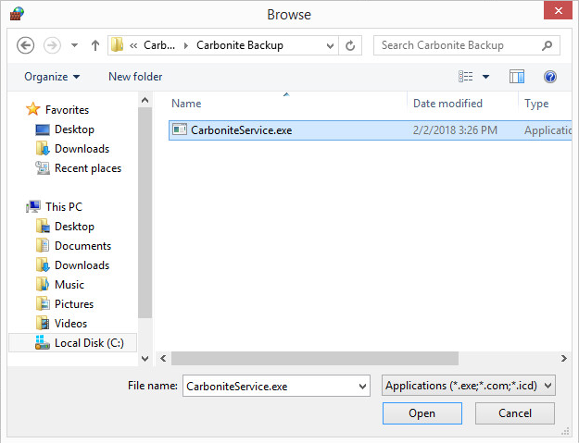
Task: Click the change view icon
Action: tap(466, 77)
